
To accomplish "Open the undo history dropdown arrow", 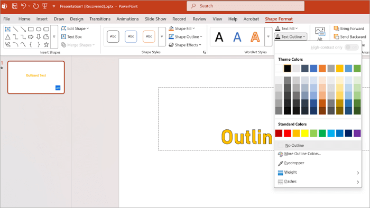I will coord(29,6).
